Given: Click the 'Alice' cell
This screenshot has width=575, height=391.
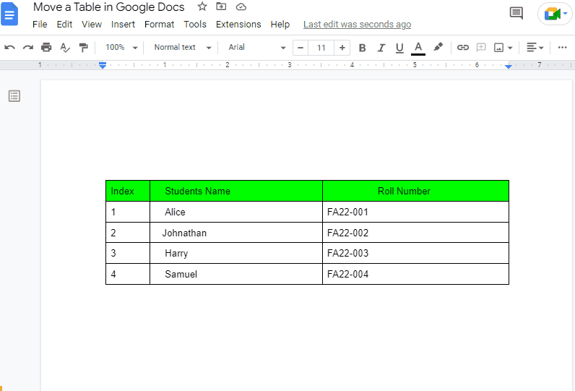Looking at the screenshot, I should pos(236,212).
